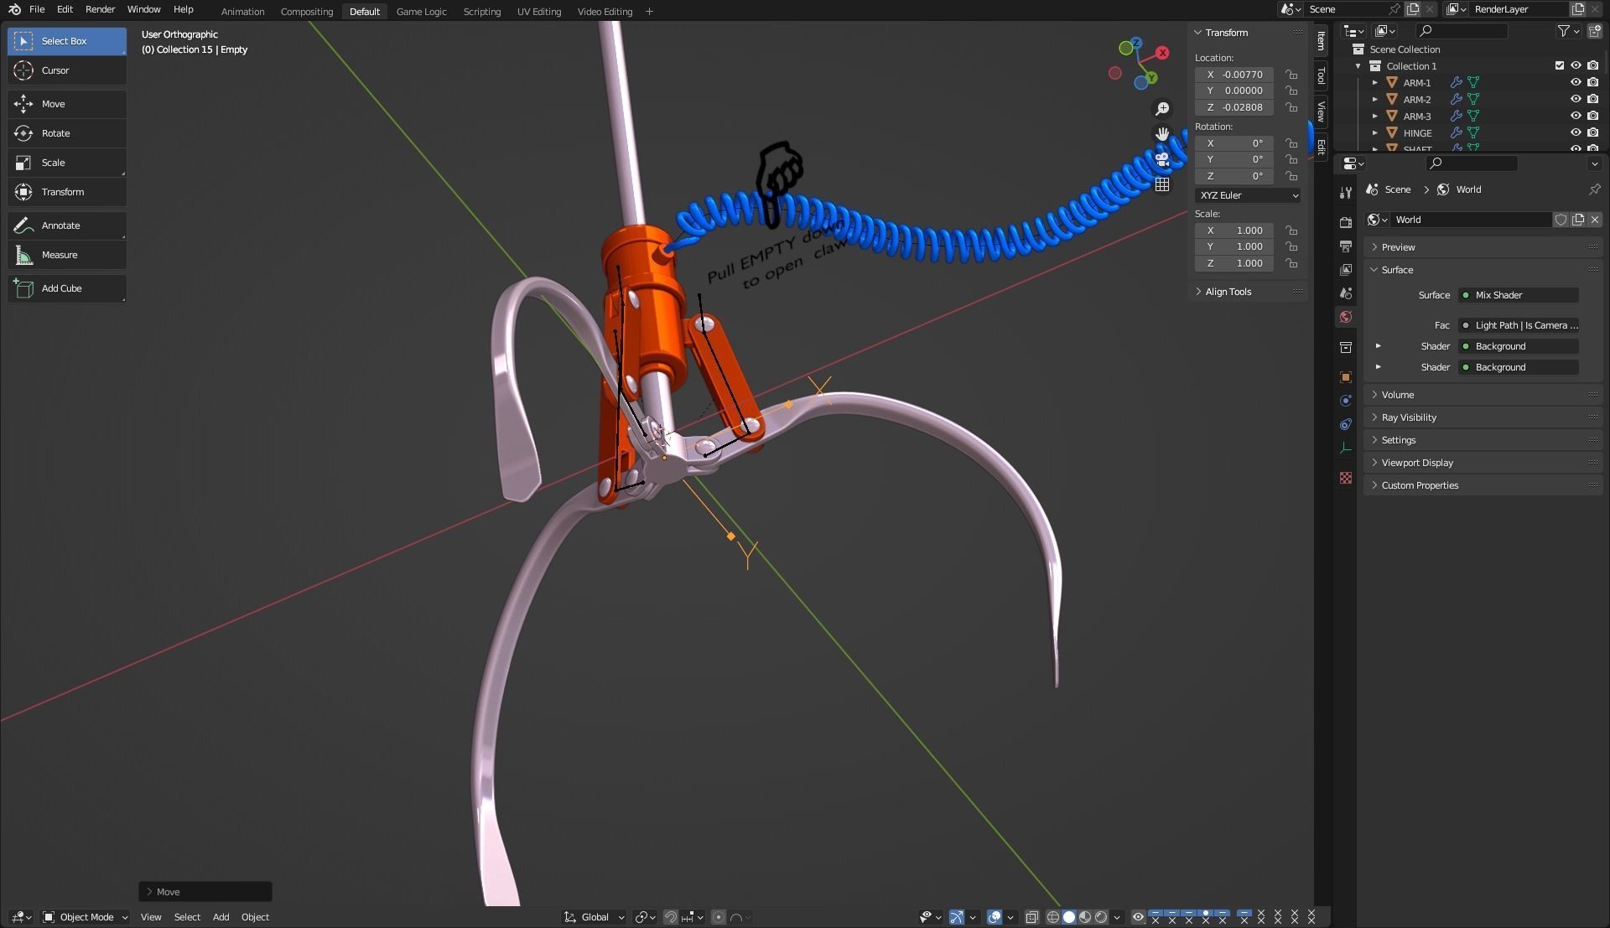Toggle X-ray mode in header
The image size is (1610, 928).
[x=1031, y=917]
